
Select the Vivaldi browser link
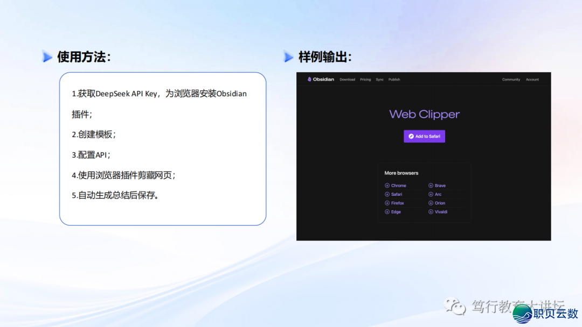click(441, 212)
